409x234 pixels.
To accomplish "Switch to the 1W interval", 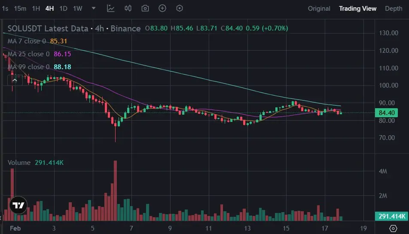I will pos(77,9).
